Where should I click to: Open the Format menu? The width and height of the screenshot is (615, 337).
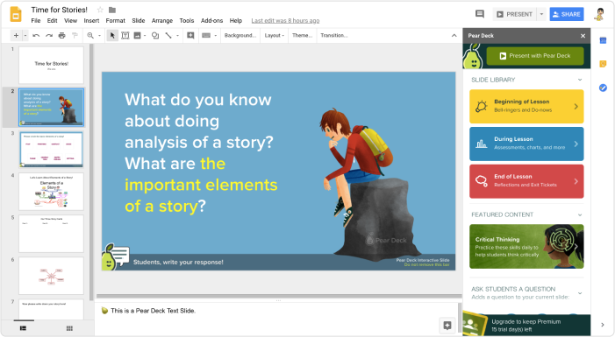tap(115, 21)
